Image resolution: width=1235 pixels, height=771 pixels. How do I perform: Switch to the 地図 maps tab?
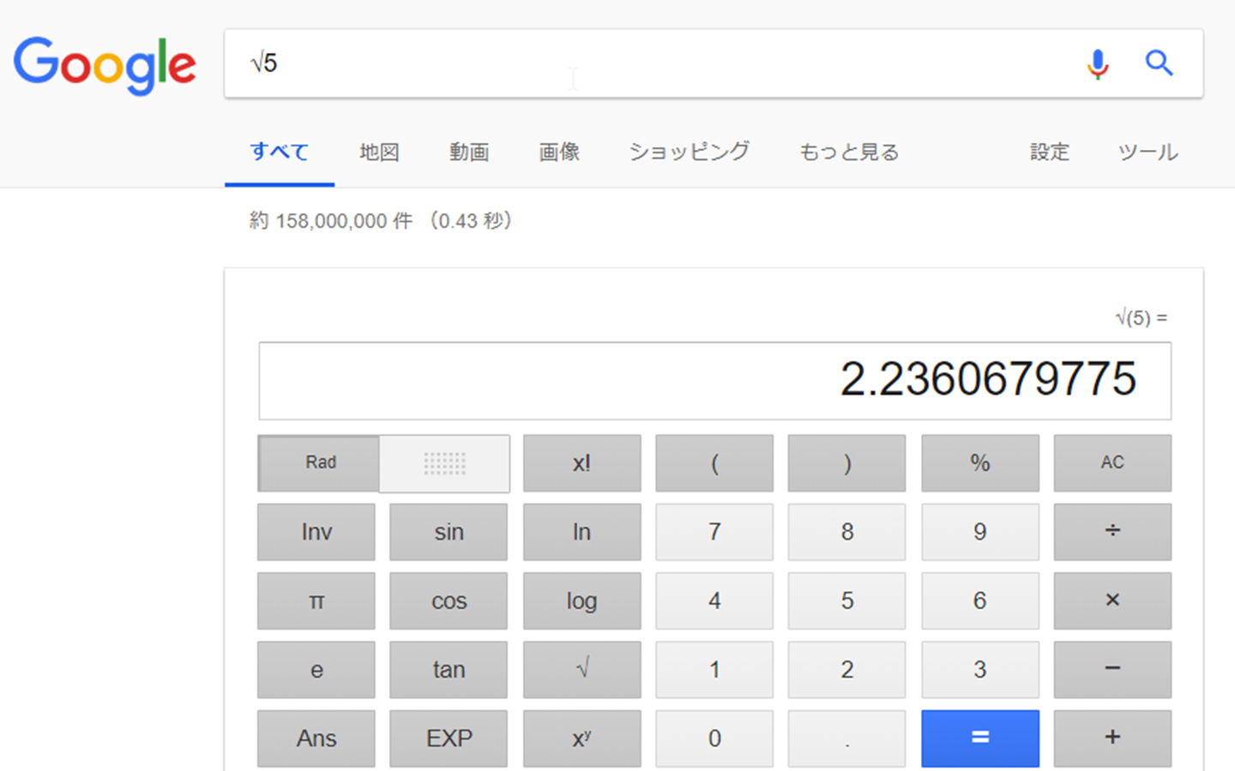[379, 152]
